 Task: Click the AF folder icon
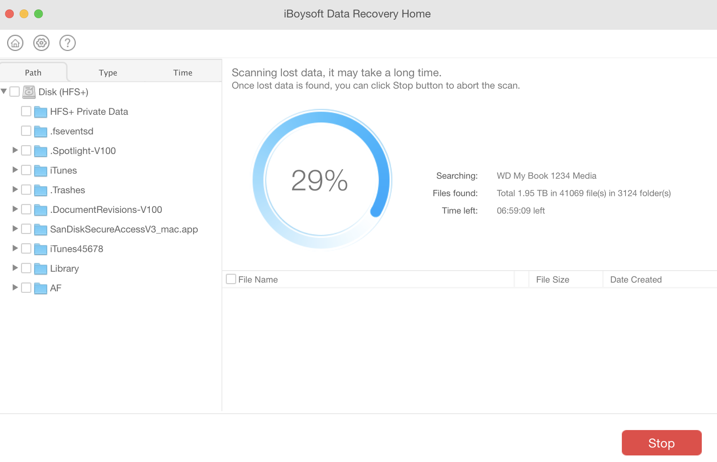(40, 288)
